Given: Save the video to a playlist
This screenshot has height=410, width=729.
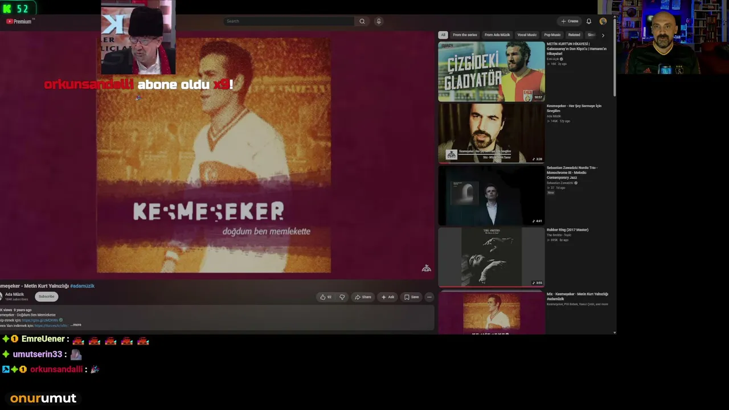Looking at the screenshot, I should 411,297.
